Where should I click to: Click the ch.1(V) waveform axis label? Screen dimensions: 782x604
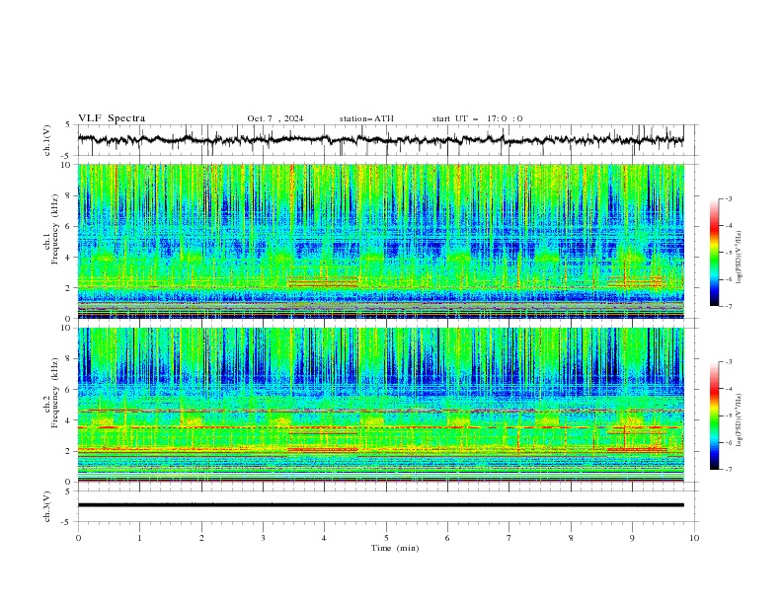(x=47, y=140)
